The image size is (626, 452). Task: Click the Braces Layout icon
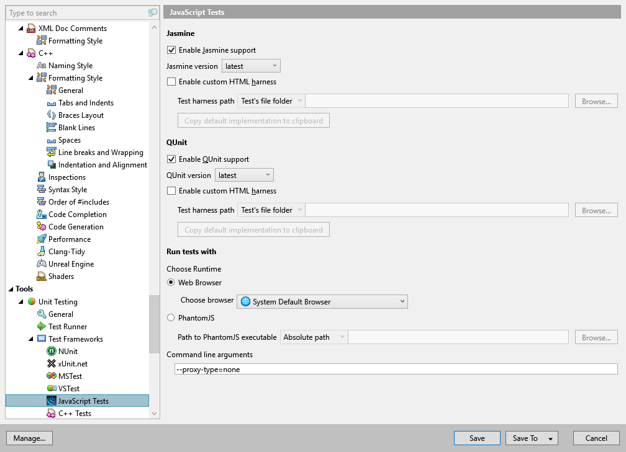52,115
